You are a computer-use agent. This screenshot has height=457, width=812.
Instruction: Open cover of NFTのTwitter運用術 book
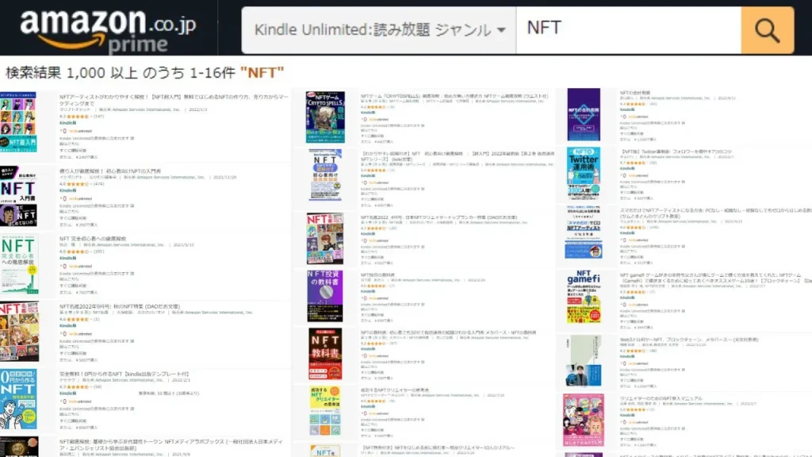pos(584,173)
